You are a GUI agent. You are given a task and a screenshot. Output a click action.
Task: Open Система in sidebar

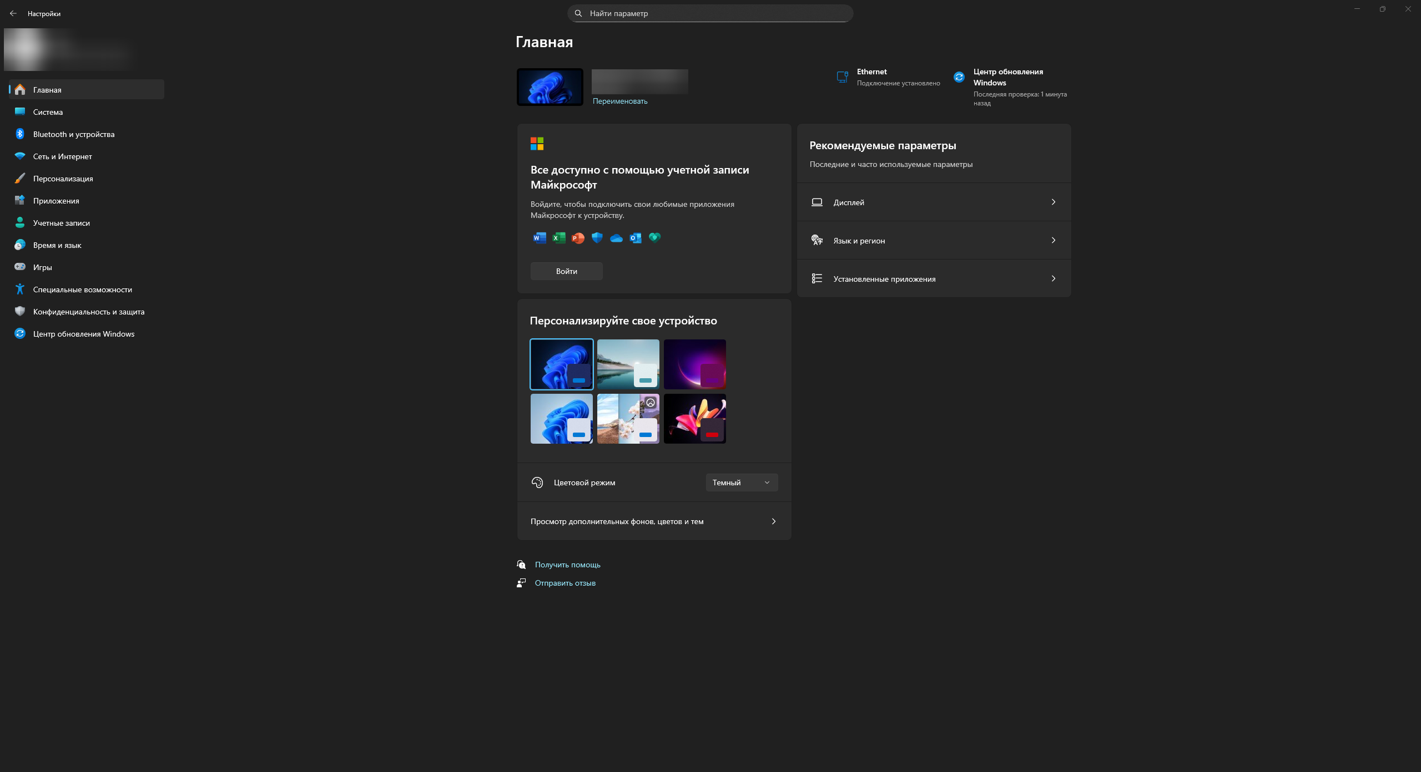[48, 112]
